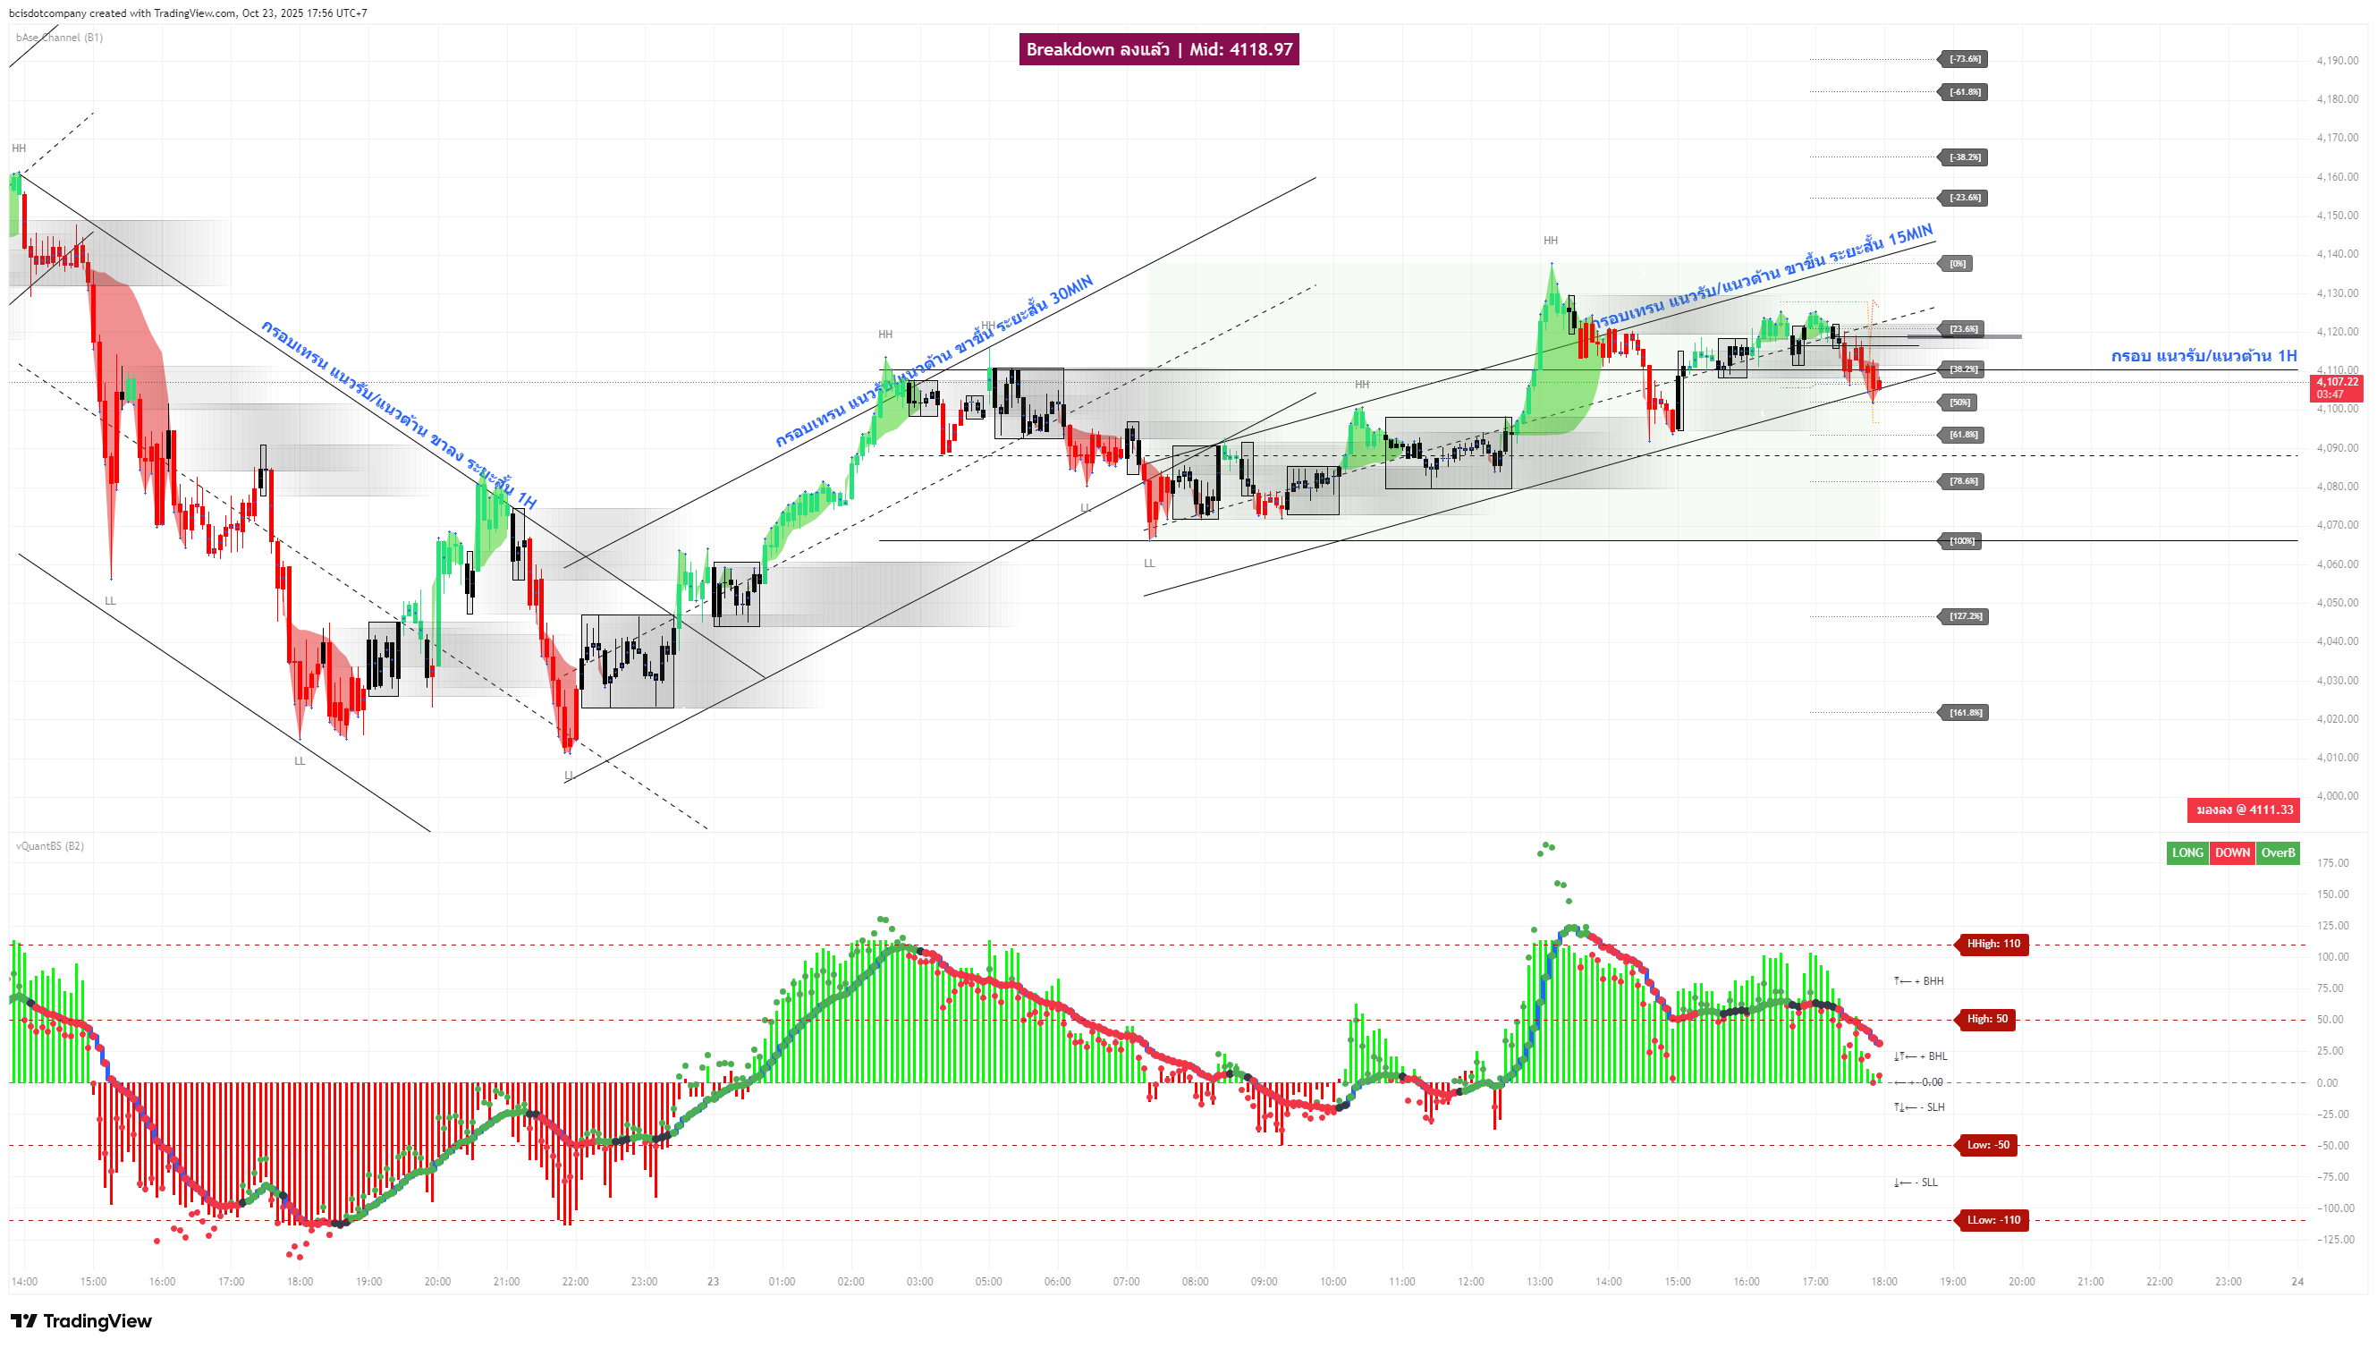Click the Breakdown Mid: 4118.97 banner
The image size is (2377, 1348).
tap(1159, 50)
